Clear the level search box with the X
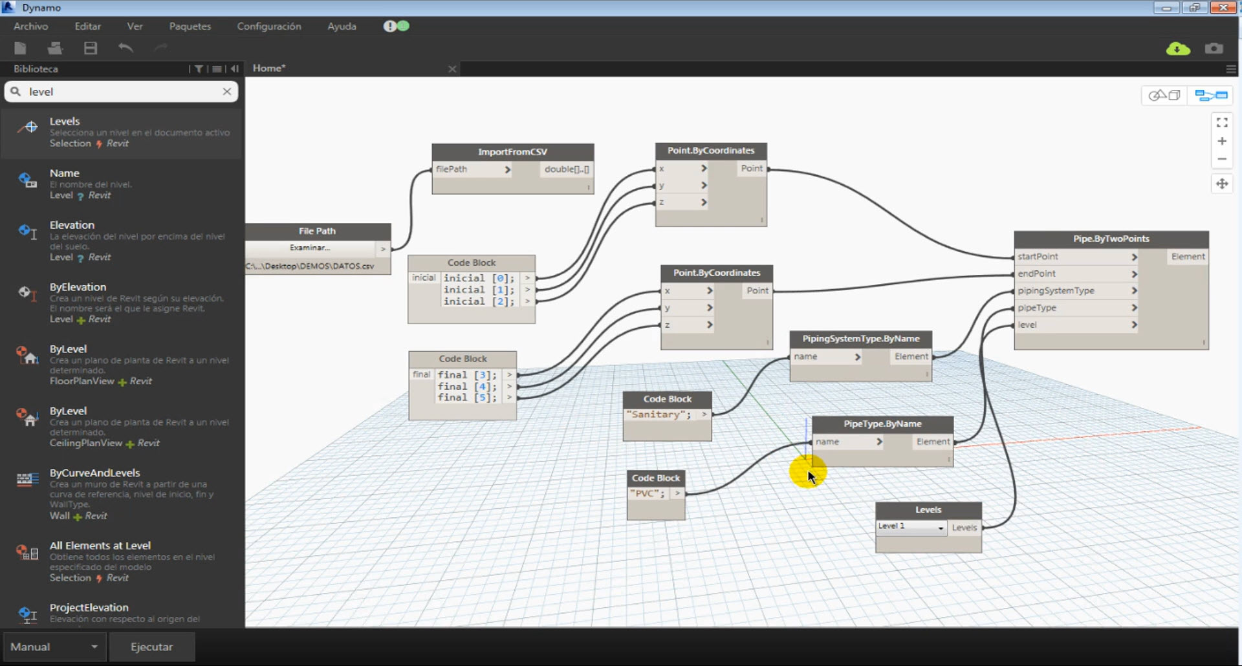 [227, 91]
